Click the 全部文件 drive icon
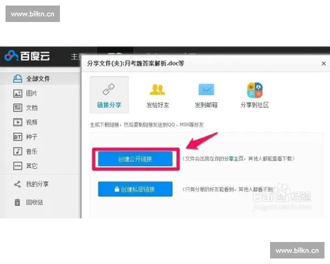The height and width of the screenshot is (264, 330). tap(18, 79)
